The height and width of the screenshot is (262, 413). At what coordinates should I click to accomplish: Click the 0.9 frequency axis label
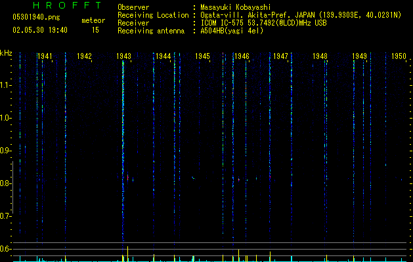(x=6, y=151)
